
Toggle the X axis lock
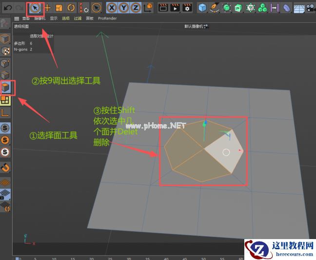click(x=111, y=8)
